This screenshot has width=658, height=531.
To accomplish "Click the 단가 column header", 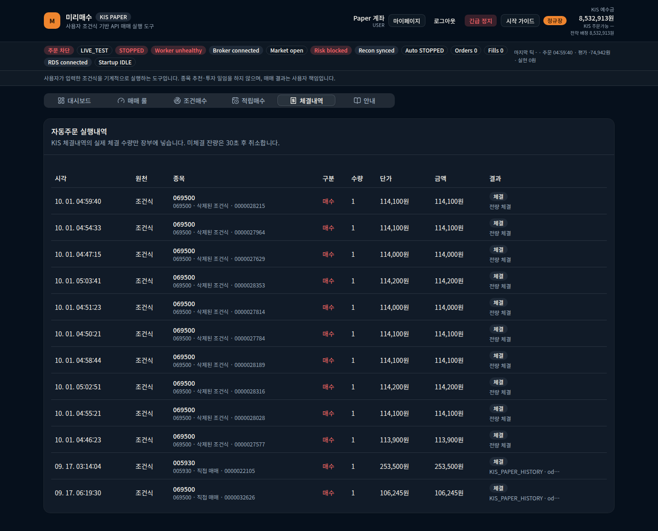I will [386, 178].
